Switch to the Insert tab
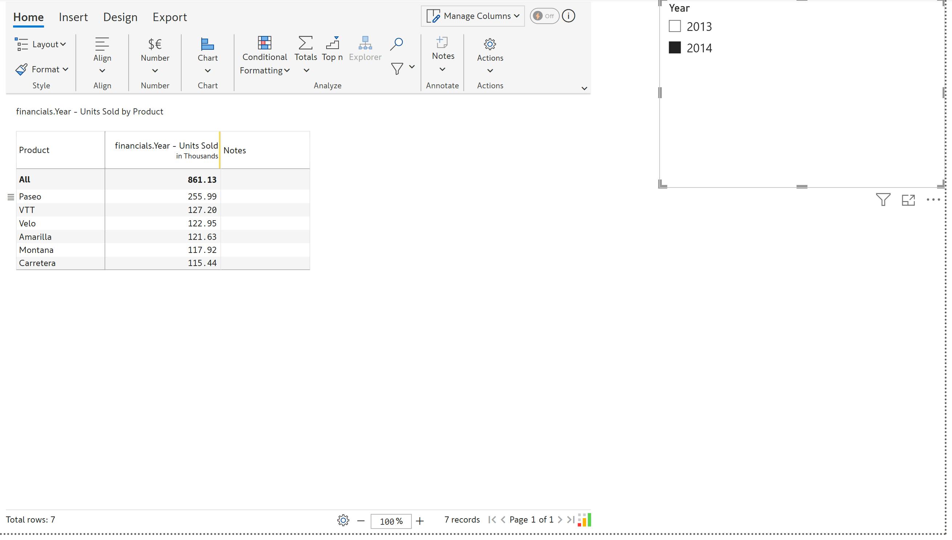The width and height of the screenshot is (952, 540). tap(73, 17)
